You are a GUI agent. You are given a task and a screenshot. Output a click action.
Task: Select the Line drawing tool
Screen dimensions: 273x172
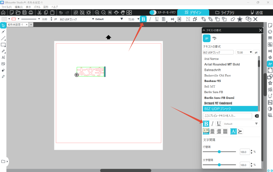(3, 38)
